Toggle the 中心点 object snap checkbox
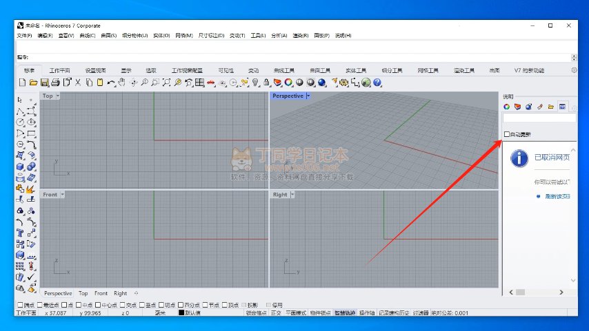 97,305
